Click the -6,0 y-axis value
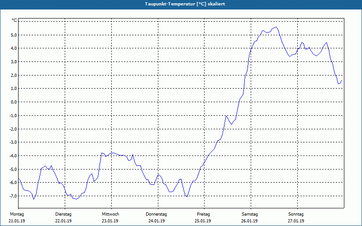This screenshot has height=226, width=362. coord(13,183)
